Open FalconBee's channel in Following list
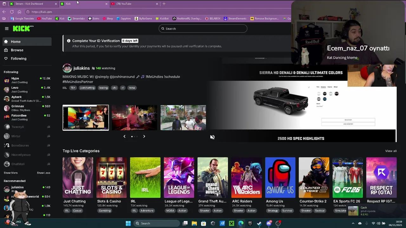The height and width of the screenshot is (228, 406). click(27, 117)
